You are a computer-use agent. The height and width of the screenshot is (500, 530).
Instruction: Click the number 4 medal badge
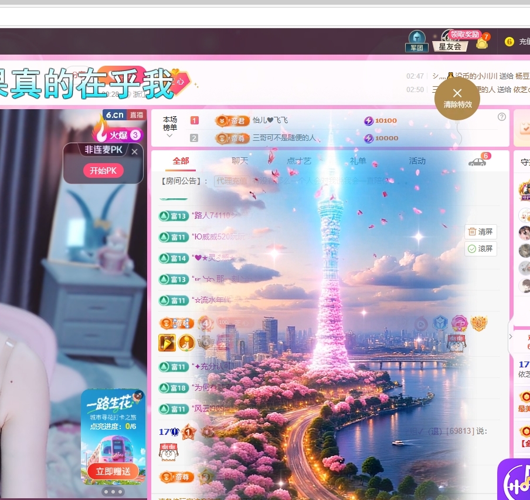coord(206,323)
